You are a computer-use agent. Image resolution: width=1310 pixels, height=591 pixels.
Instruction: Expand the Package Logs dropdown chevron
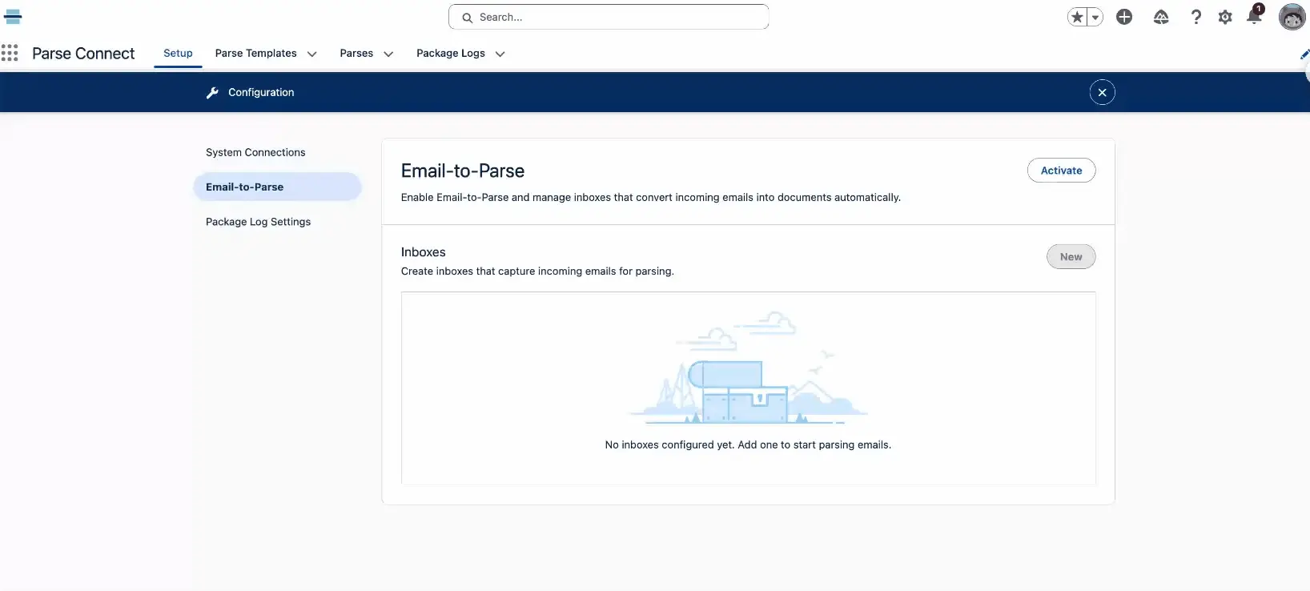[500, 54]
